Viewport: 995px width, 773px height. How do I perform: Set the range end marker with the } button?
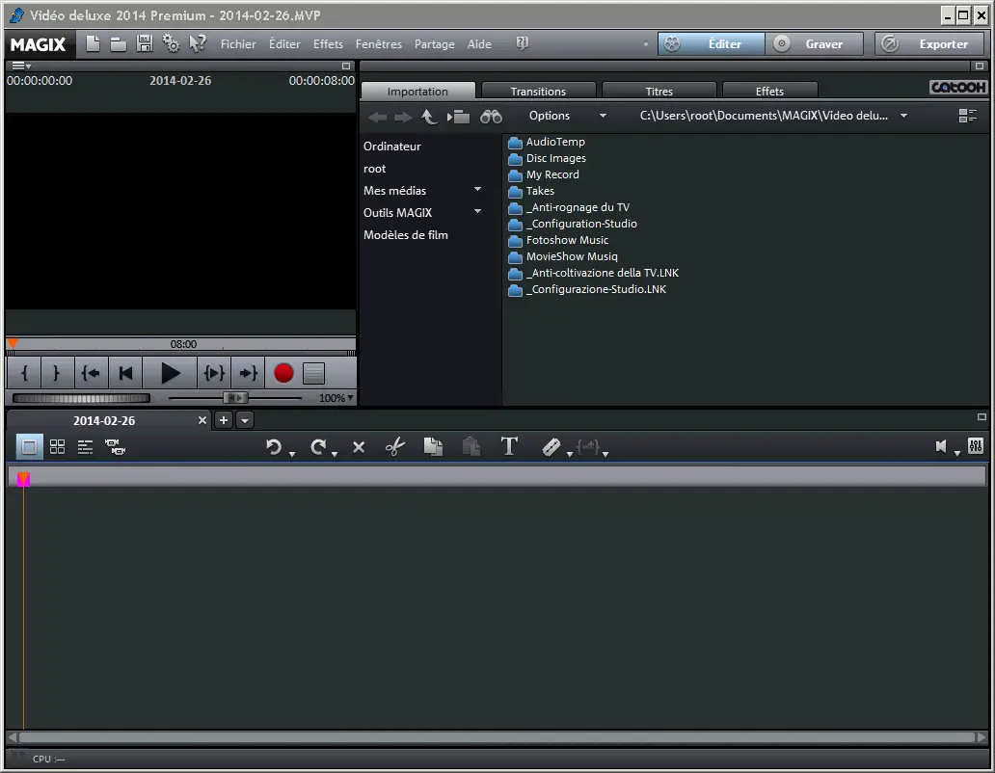click(x=56, y=373)
